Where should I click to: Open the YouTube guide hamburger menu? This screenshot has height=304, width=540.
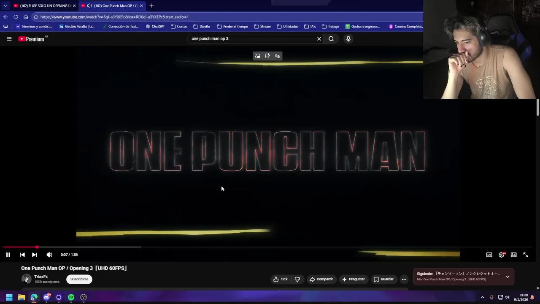[x=9, y=39]
